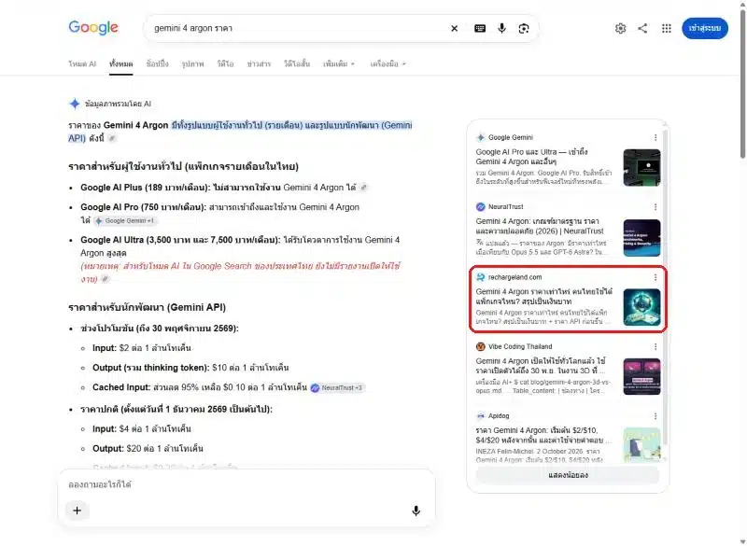
Task: Click link icon after Google AI Plus line
Action: pyautogui.click(x=363, y=188)
